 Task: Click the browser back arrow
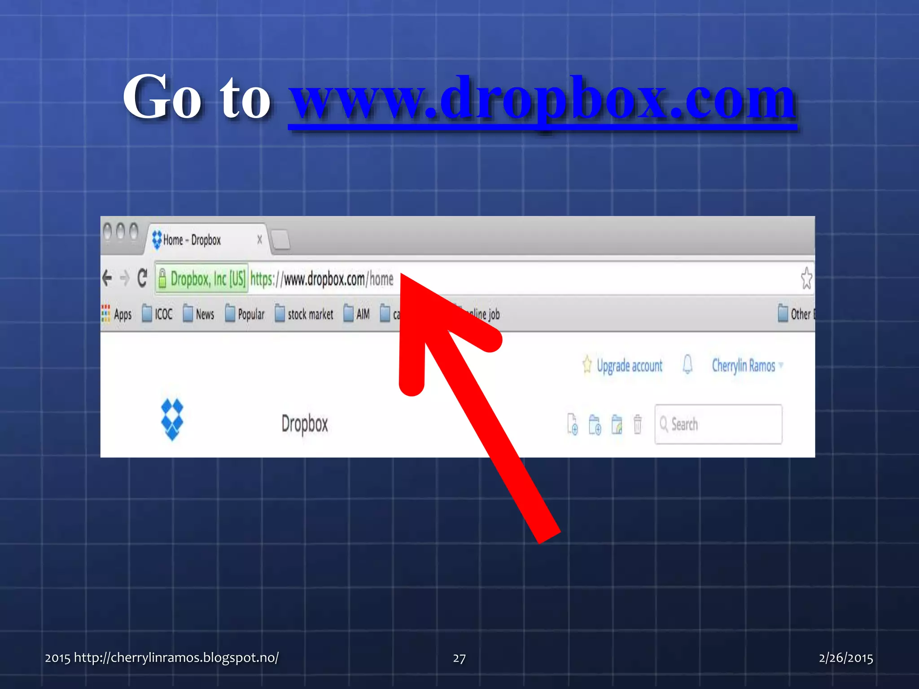107,278
